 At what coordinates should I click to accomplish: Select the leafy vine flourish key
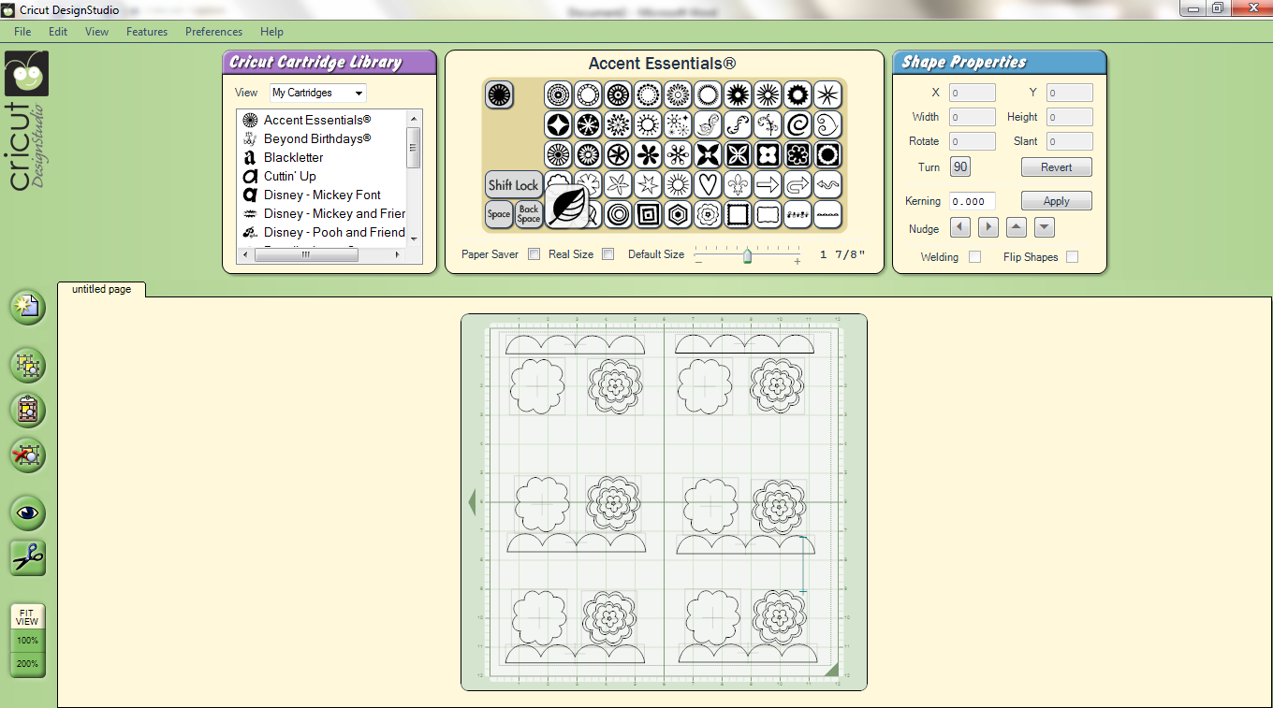coord(768,124)
